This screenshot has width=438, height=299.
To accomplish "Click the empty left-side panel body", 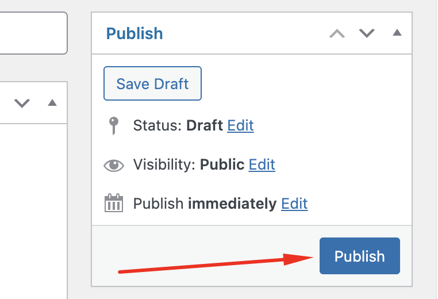I will pyautogui.click(x=33, y=207).
